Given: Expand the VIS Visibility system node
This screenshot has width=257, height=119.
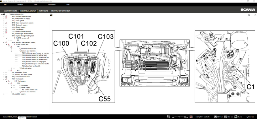Looking at the screenshot, I should click(x=4, y=94).
